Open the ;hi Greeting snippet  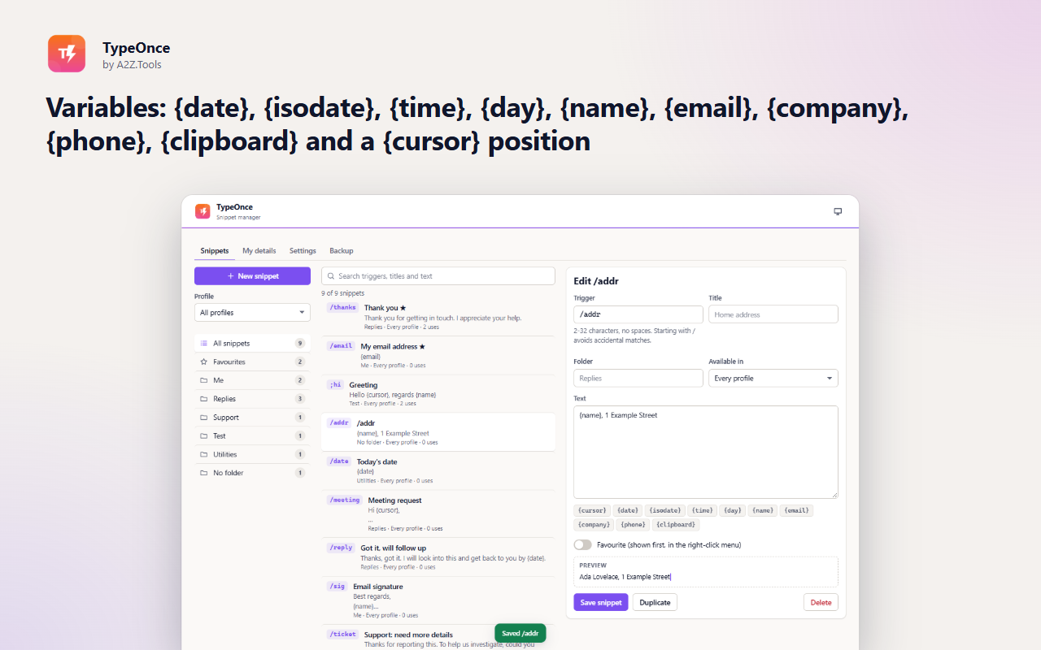pos(438,393)
